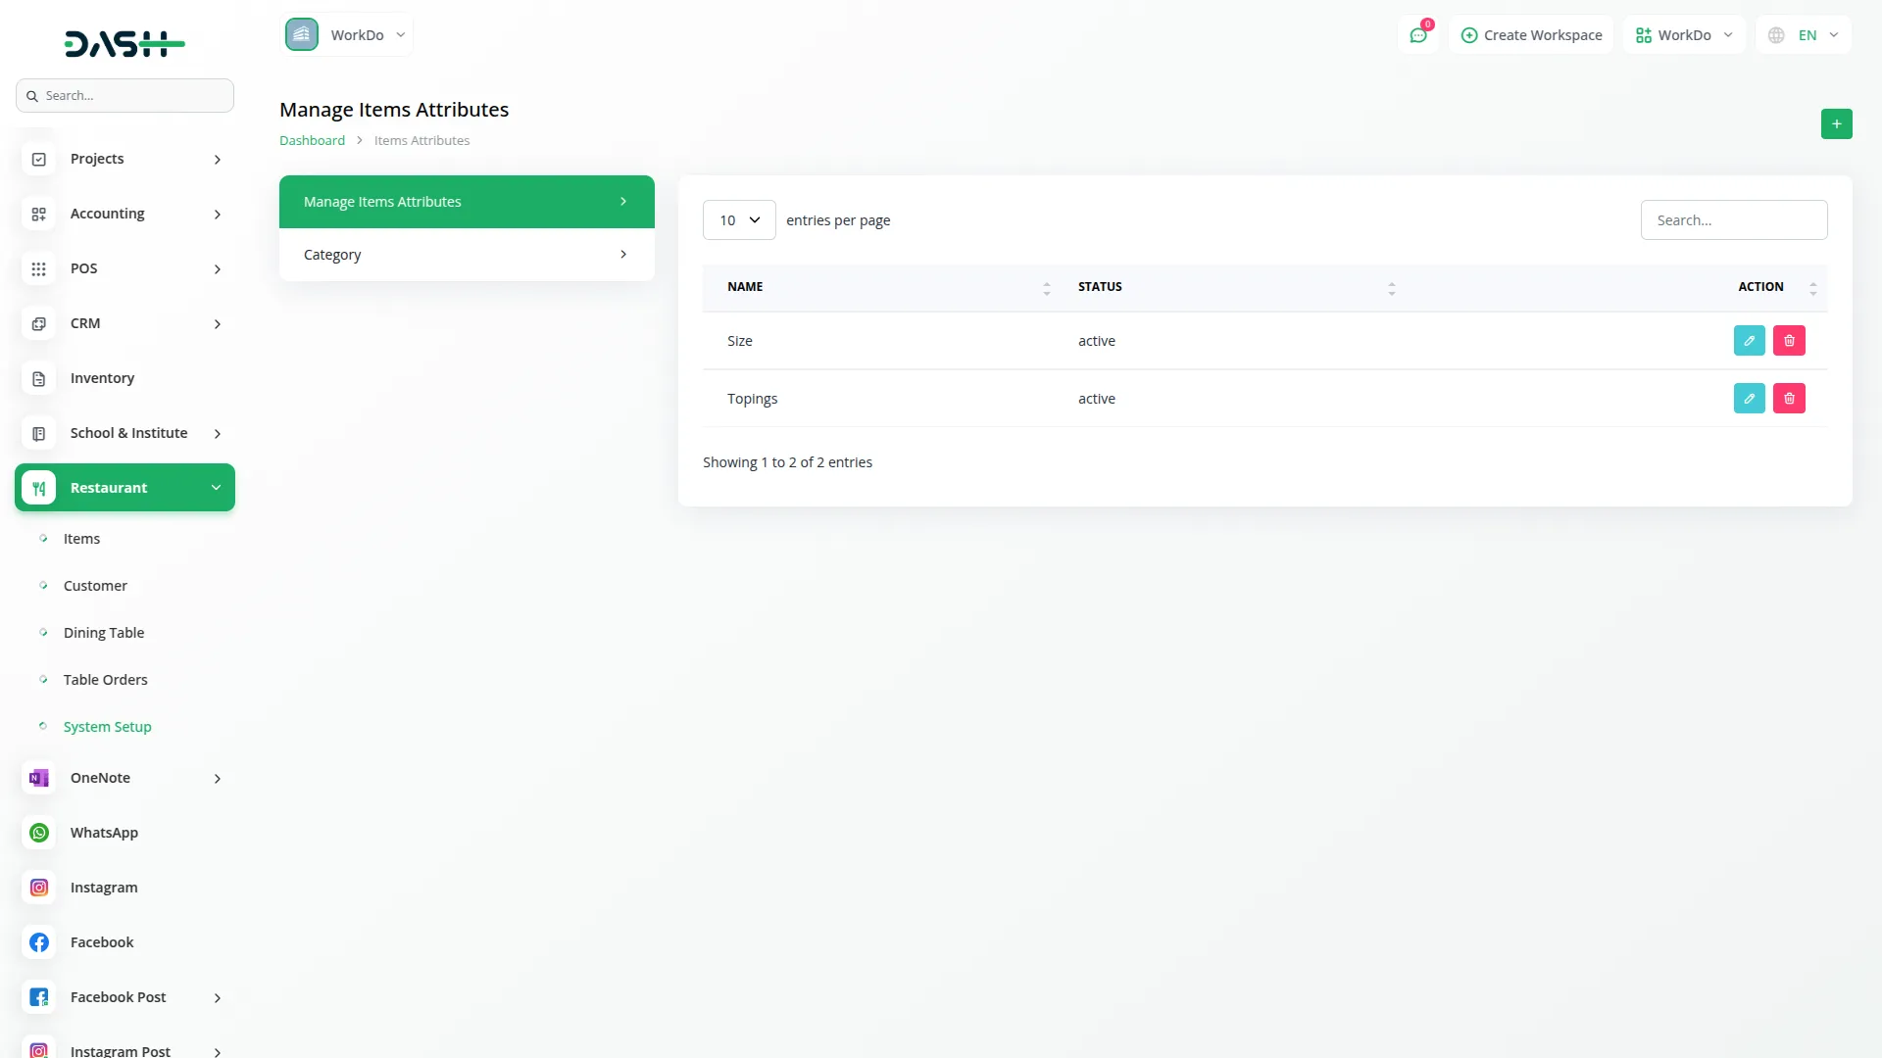
Task: Click the Dash logo
Action: 124,44
